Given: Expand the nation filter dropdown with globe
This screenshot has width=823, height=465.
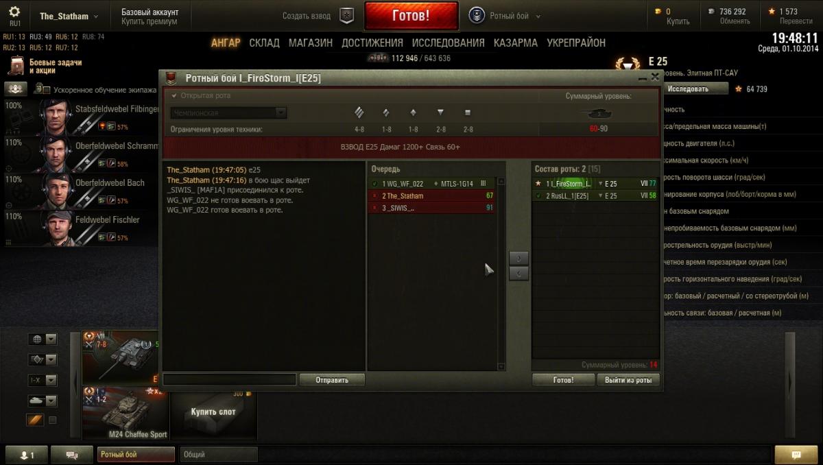Looking at the screenshot, I should click(42, 339).
